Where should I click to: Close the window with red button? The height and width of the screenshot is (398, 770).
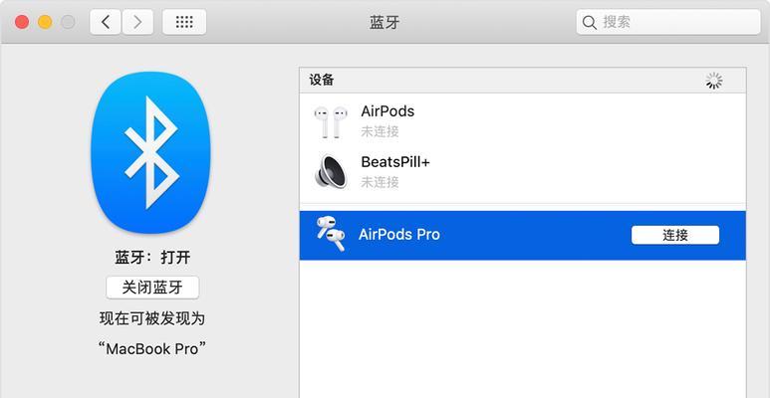tap(22, 22)
